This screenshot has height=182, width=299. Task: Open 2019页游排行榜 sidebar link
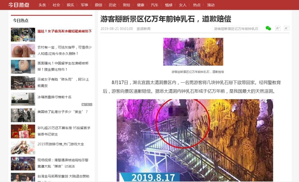(x=61, y=144)
